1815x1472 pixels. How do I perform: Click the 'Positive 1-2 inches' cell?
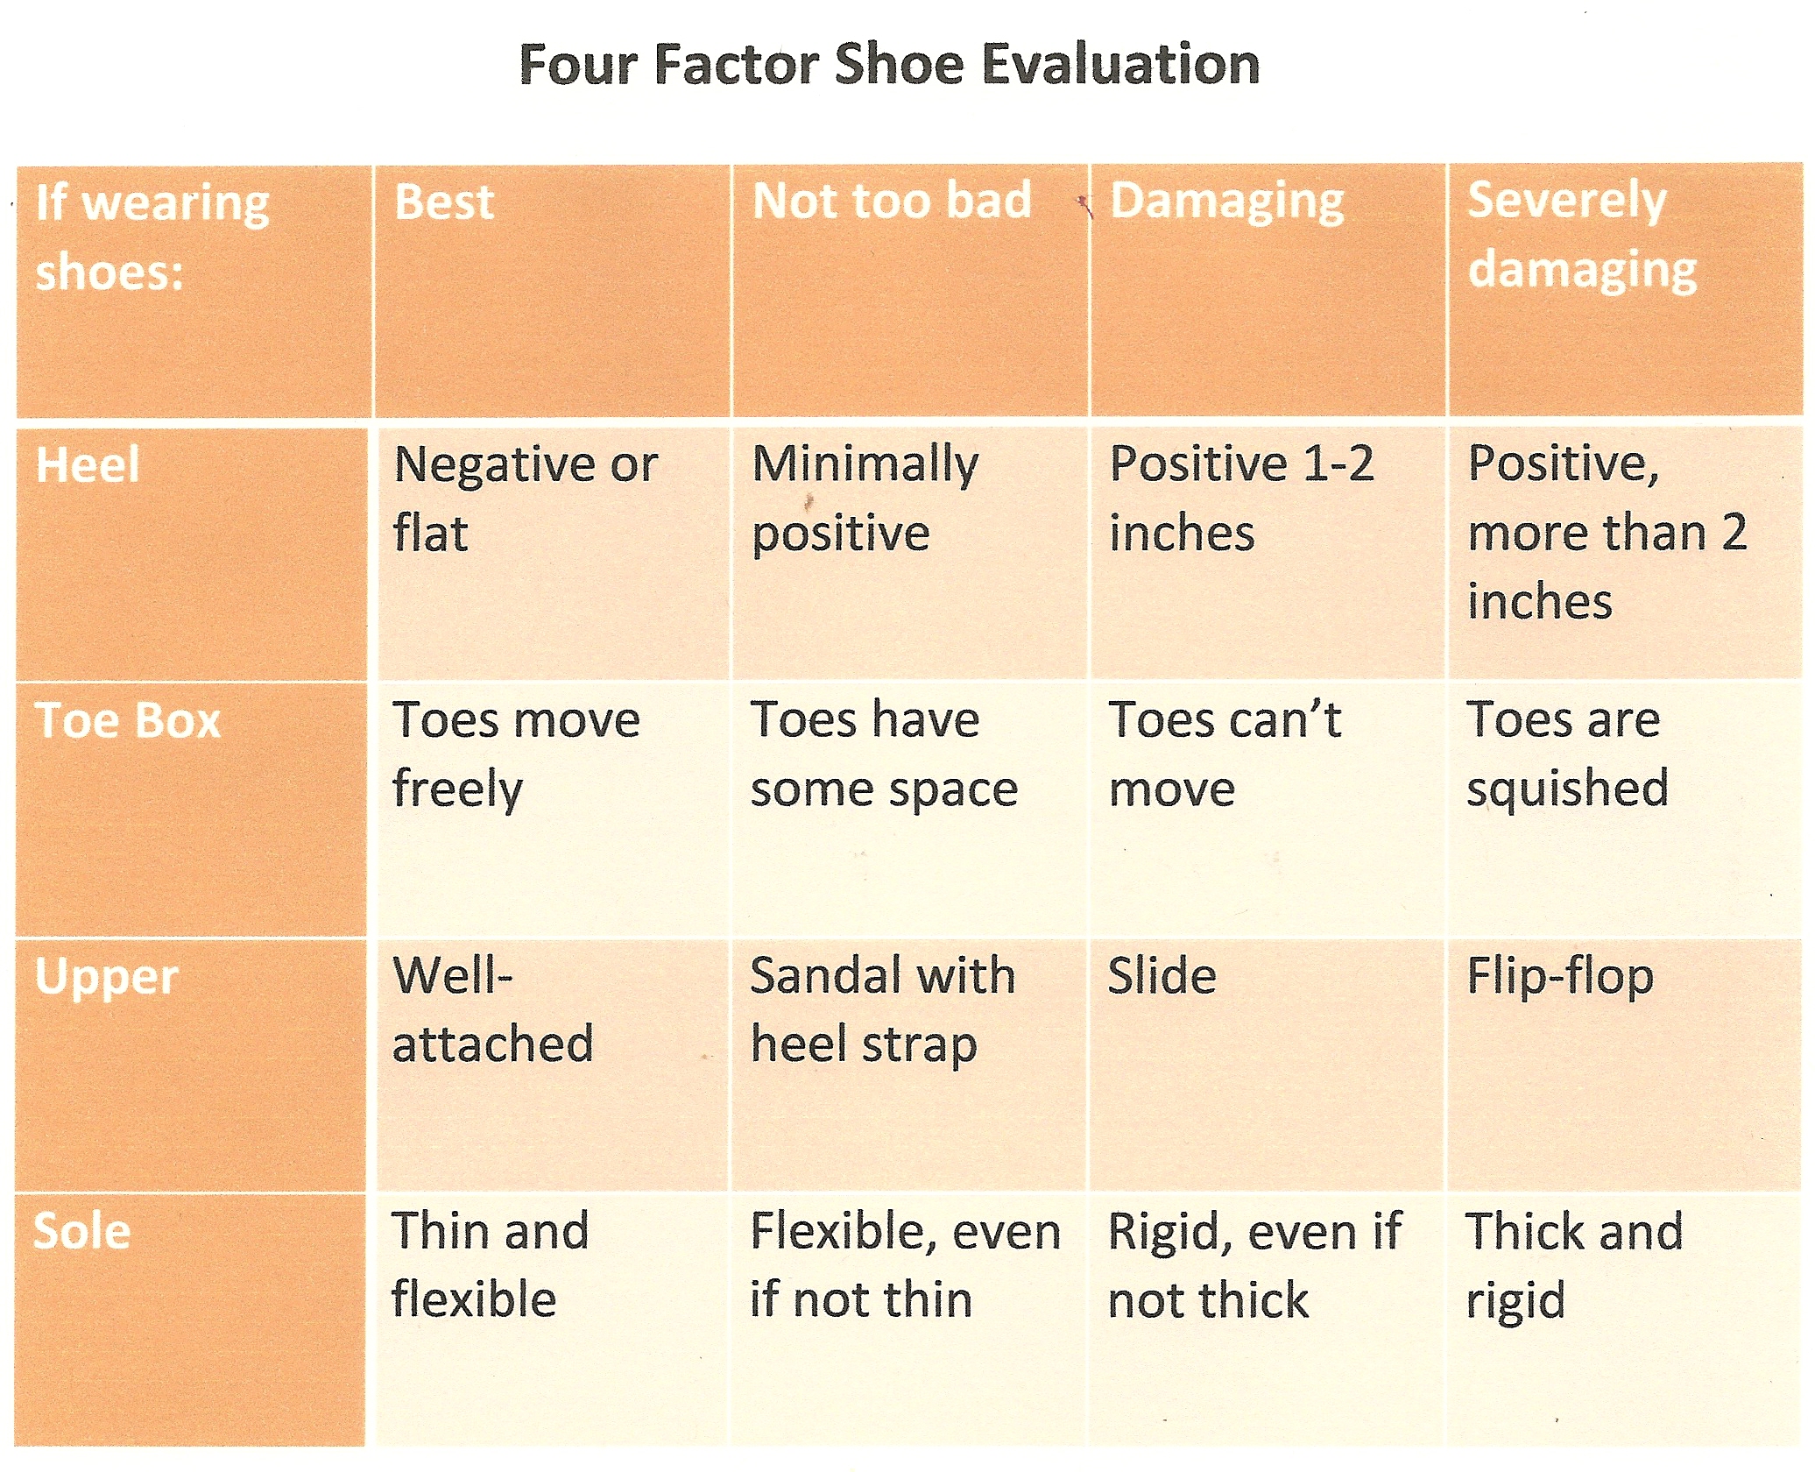(1241, 498)
